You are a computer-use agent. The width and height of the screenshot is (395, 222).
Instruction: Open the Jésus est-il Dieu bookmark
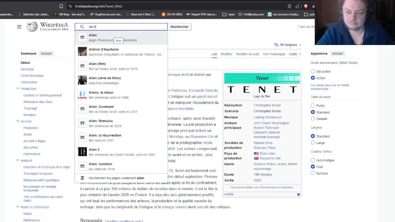tap(140, 14)
